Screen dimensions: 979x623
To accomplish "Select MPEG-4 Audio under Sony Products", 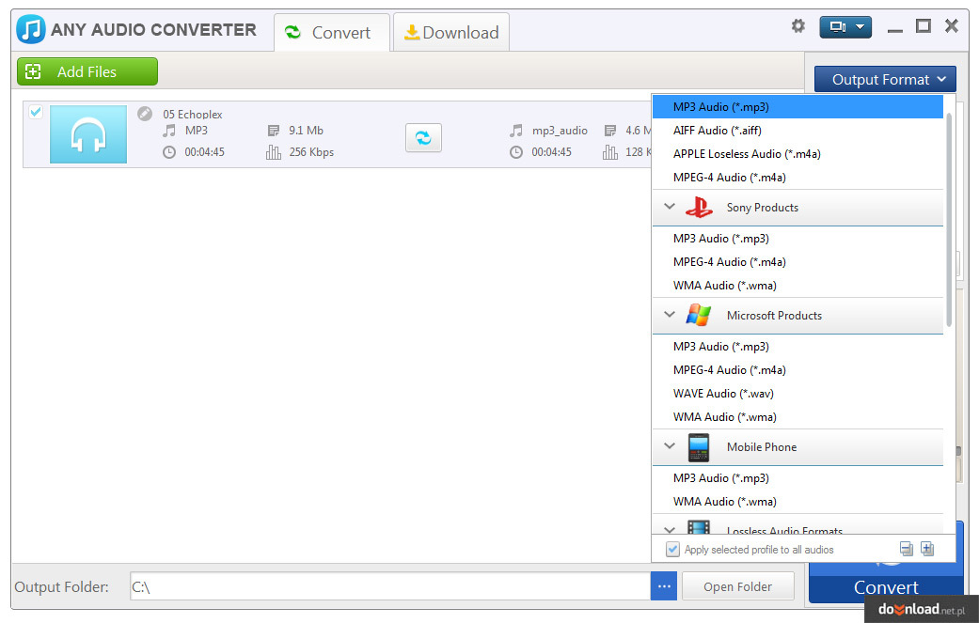I will point(797,262).
